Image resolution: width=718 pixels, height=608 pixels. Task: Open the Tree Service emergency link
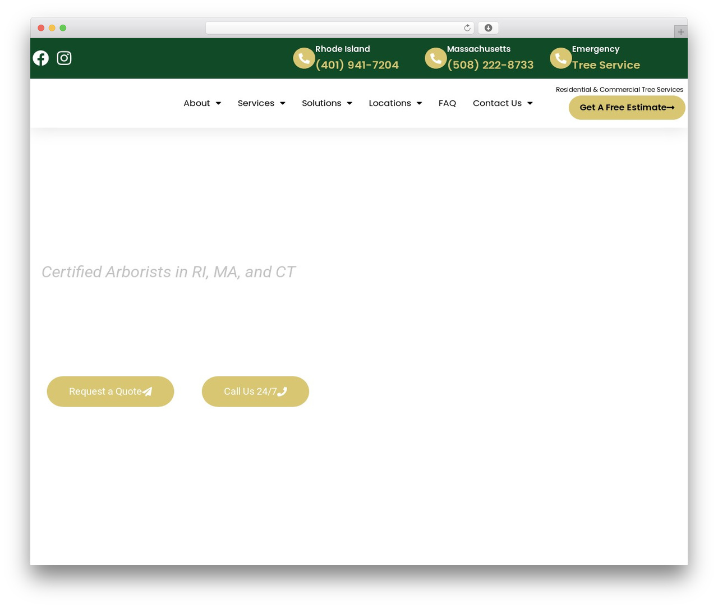click(x=606, y=65)
